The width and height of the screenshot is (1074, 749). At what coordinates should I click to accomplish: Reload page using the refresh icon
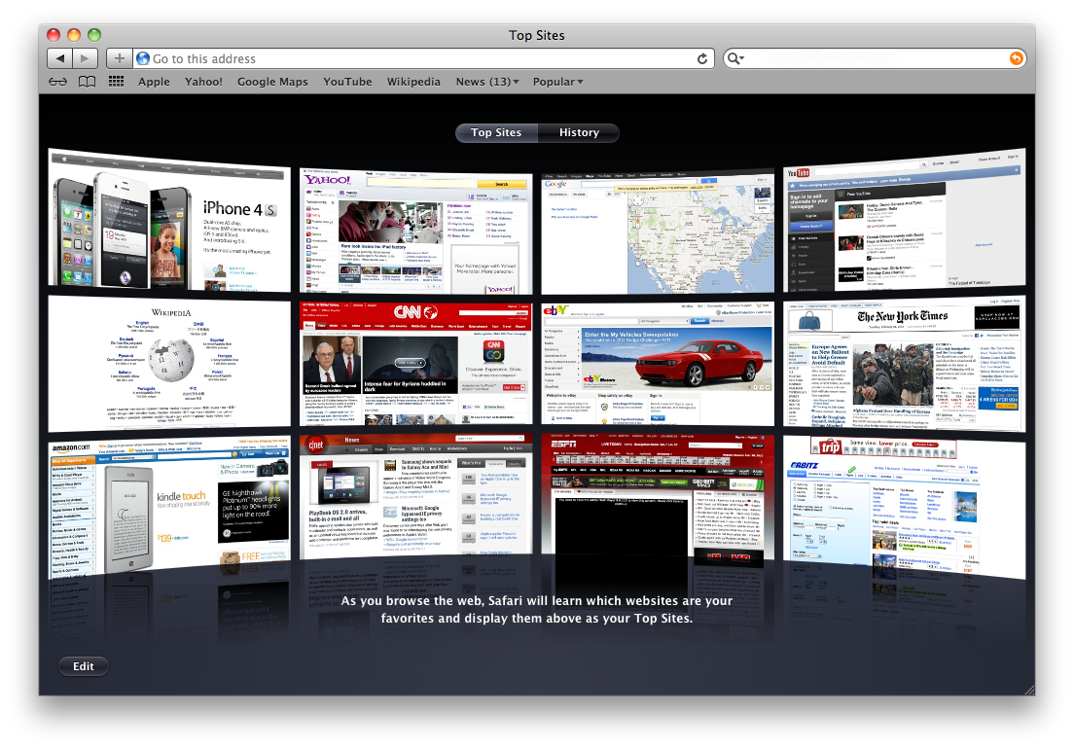point(702,59)
